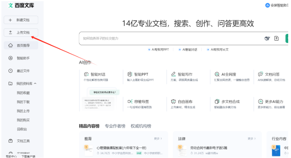291x158 pixels.
Task: Click the 我的资料库 folder icon
Action: click(10, 84)
